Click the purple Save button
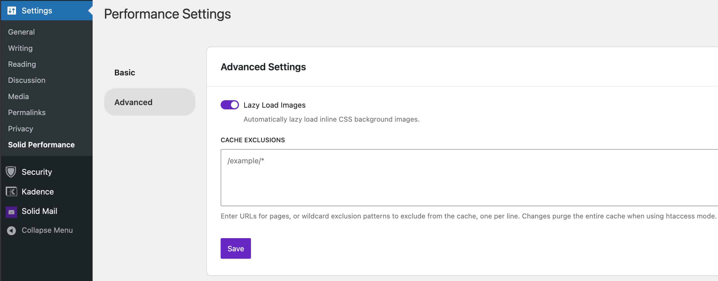 coord(236,248)
